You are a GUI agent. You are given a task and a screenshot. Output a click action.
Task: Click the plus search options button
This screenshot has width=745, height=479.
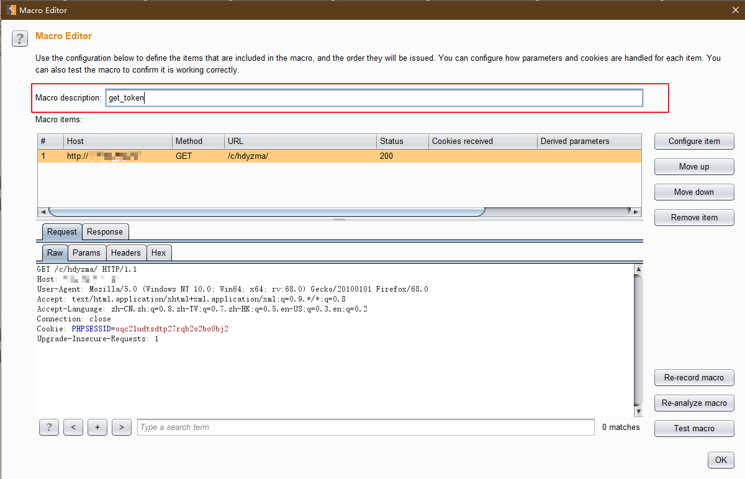(97, 427)
